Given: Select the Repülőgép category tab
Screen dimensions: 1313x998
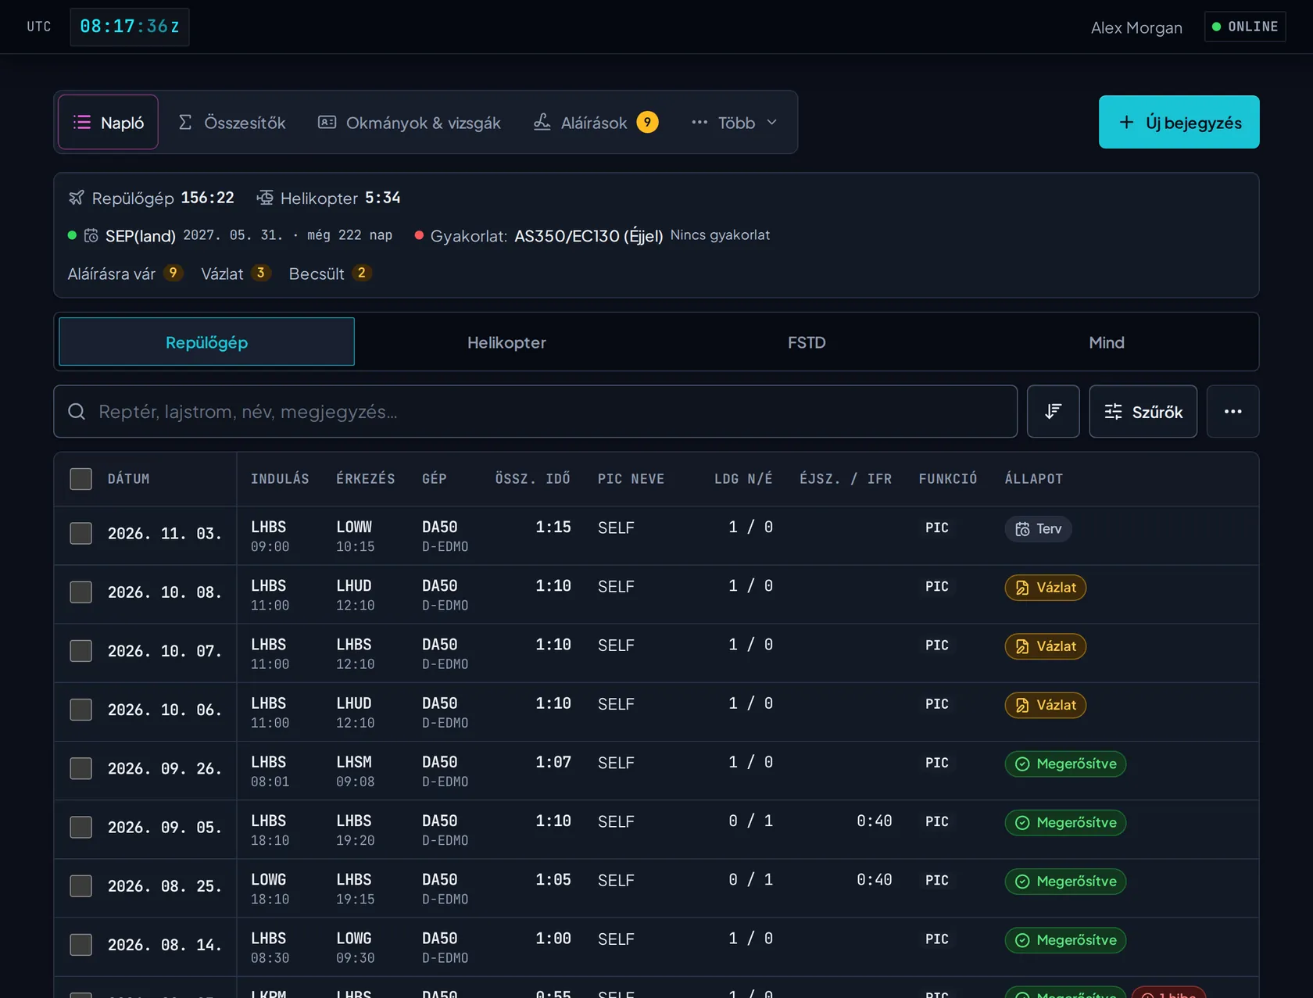Looking at the screenshot, I should tap(206, 342).
